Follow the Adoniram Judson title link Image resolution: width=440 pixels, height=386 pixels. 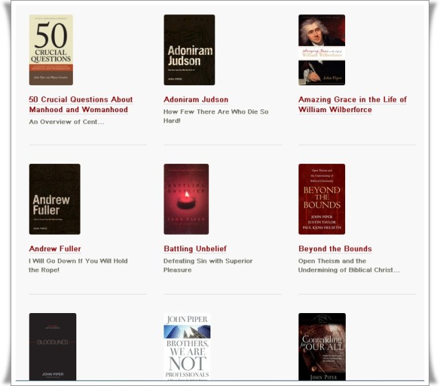tap(196, 100)
